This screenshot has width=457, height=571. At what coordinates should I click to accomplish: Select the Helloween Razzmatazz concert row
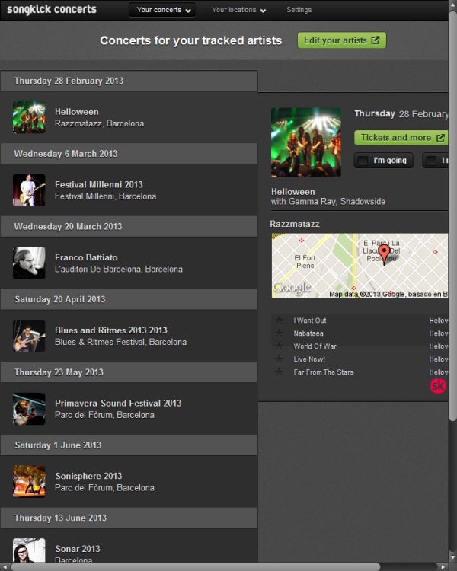[129, 117]
